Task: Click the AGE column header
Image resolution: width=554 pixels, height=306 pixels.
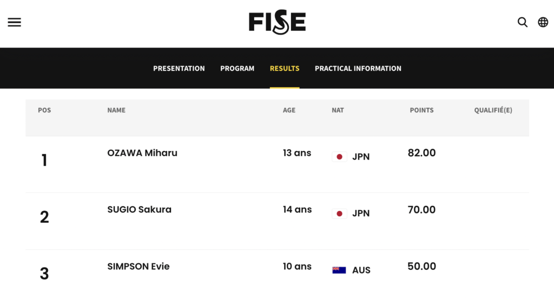Action: click(x=289, y=110)
